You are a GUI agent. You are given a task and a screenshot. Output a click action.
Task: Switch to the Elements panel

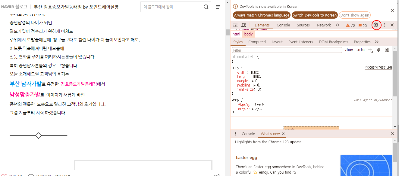262,25
